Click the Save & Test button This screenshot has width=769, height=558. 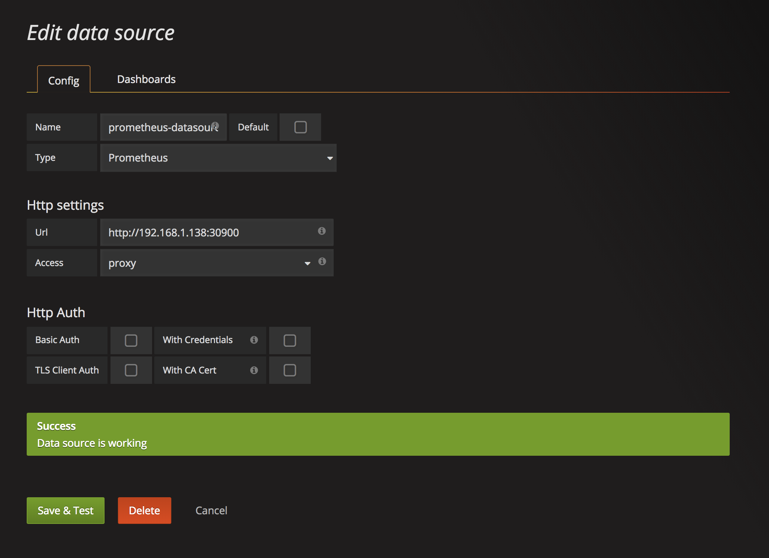[66, 511]
